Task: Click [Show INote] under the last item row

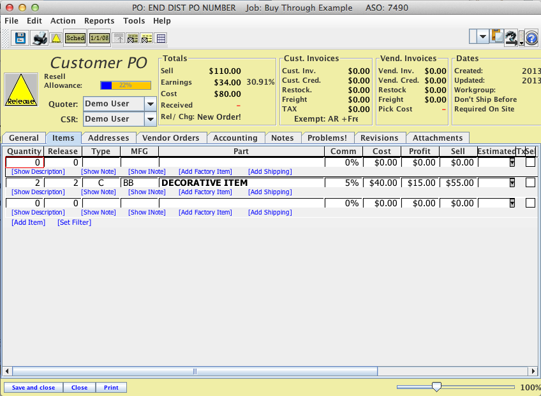Action: coord(147,212)
